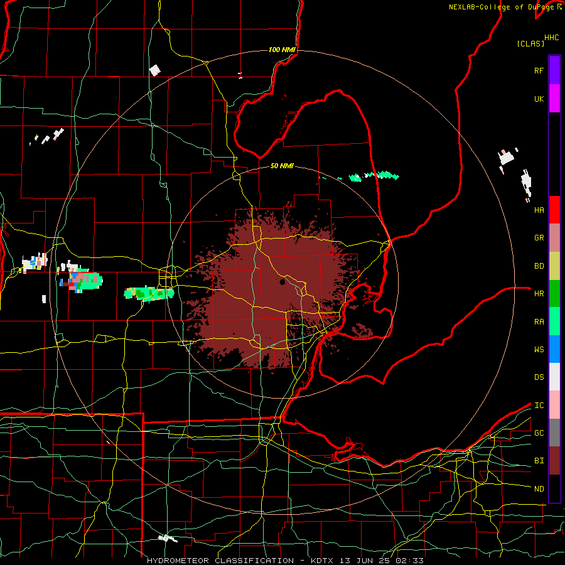Click the GR legend label

tap(539, 238)
